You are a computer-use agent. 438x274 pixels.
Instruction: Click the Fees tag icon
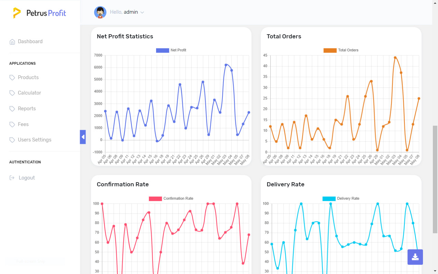click(12, 124)
